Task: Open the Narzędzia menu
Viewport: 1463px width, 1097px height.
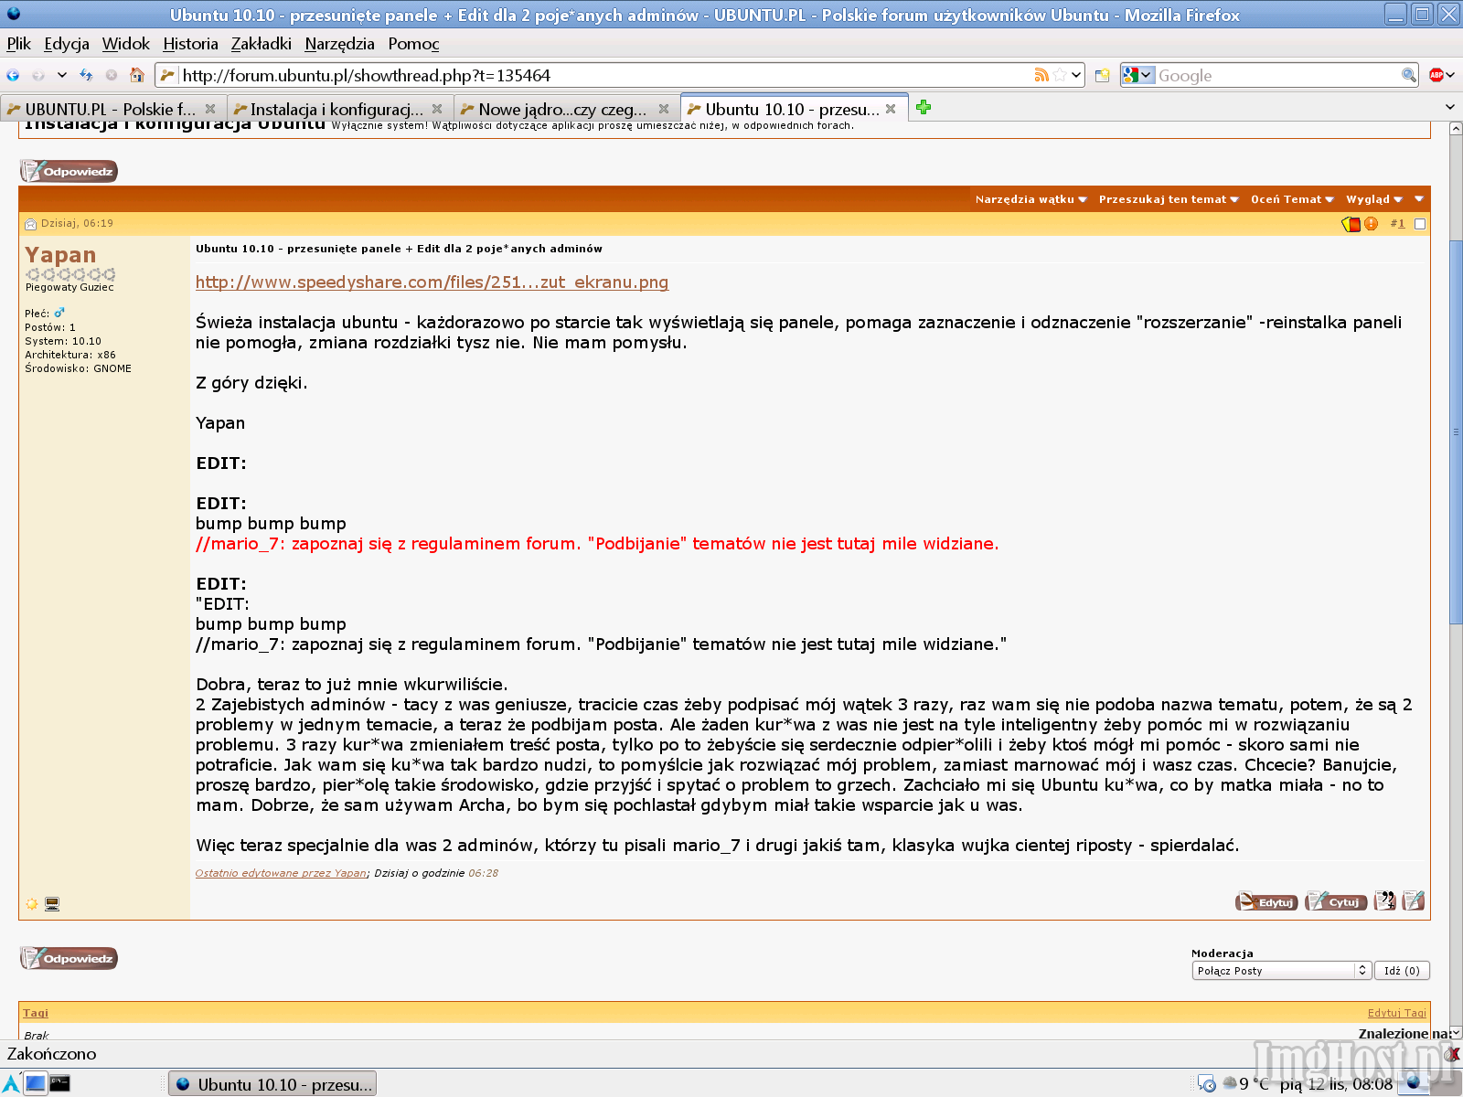Action: 340,44
